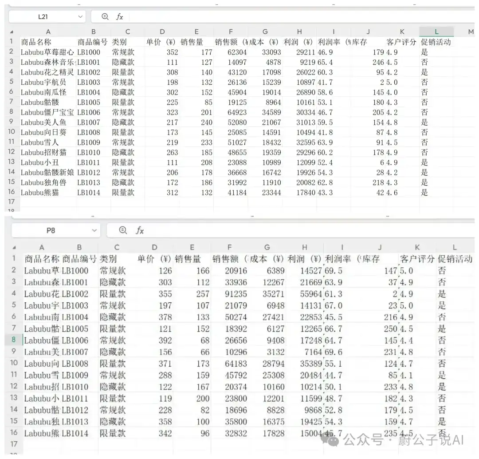479x459 pixels.
Task: Select column A header in the lower sheet
Action: 42,247
